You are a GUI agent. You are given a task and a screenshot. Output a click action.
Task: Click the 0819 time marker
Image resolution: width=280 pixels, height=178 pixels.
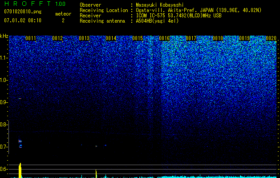point(244,38)
